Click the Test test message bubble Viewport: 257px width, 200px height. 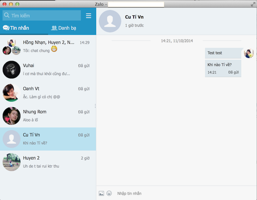(223, 53)
